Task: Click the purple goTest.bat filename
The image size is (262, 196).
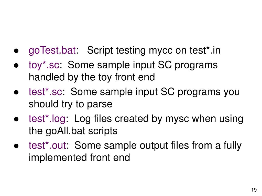Action: tap(52, 50)
